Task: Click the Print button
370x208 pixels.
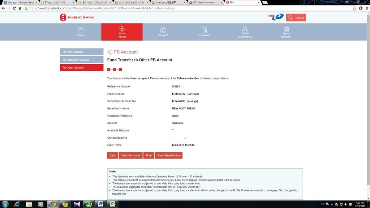Action: pyautogui.click(x=149, y=156)
